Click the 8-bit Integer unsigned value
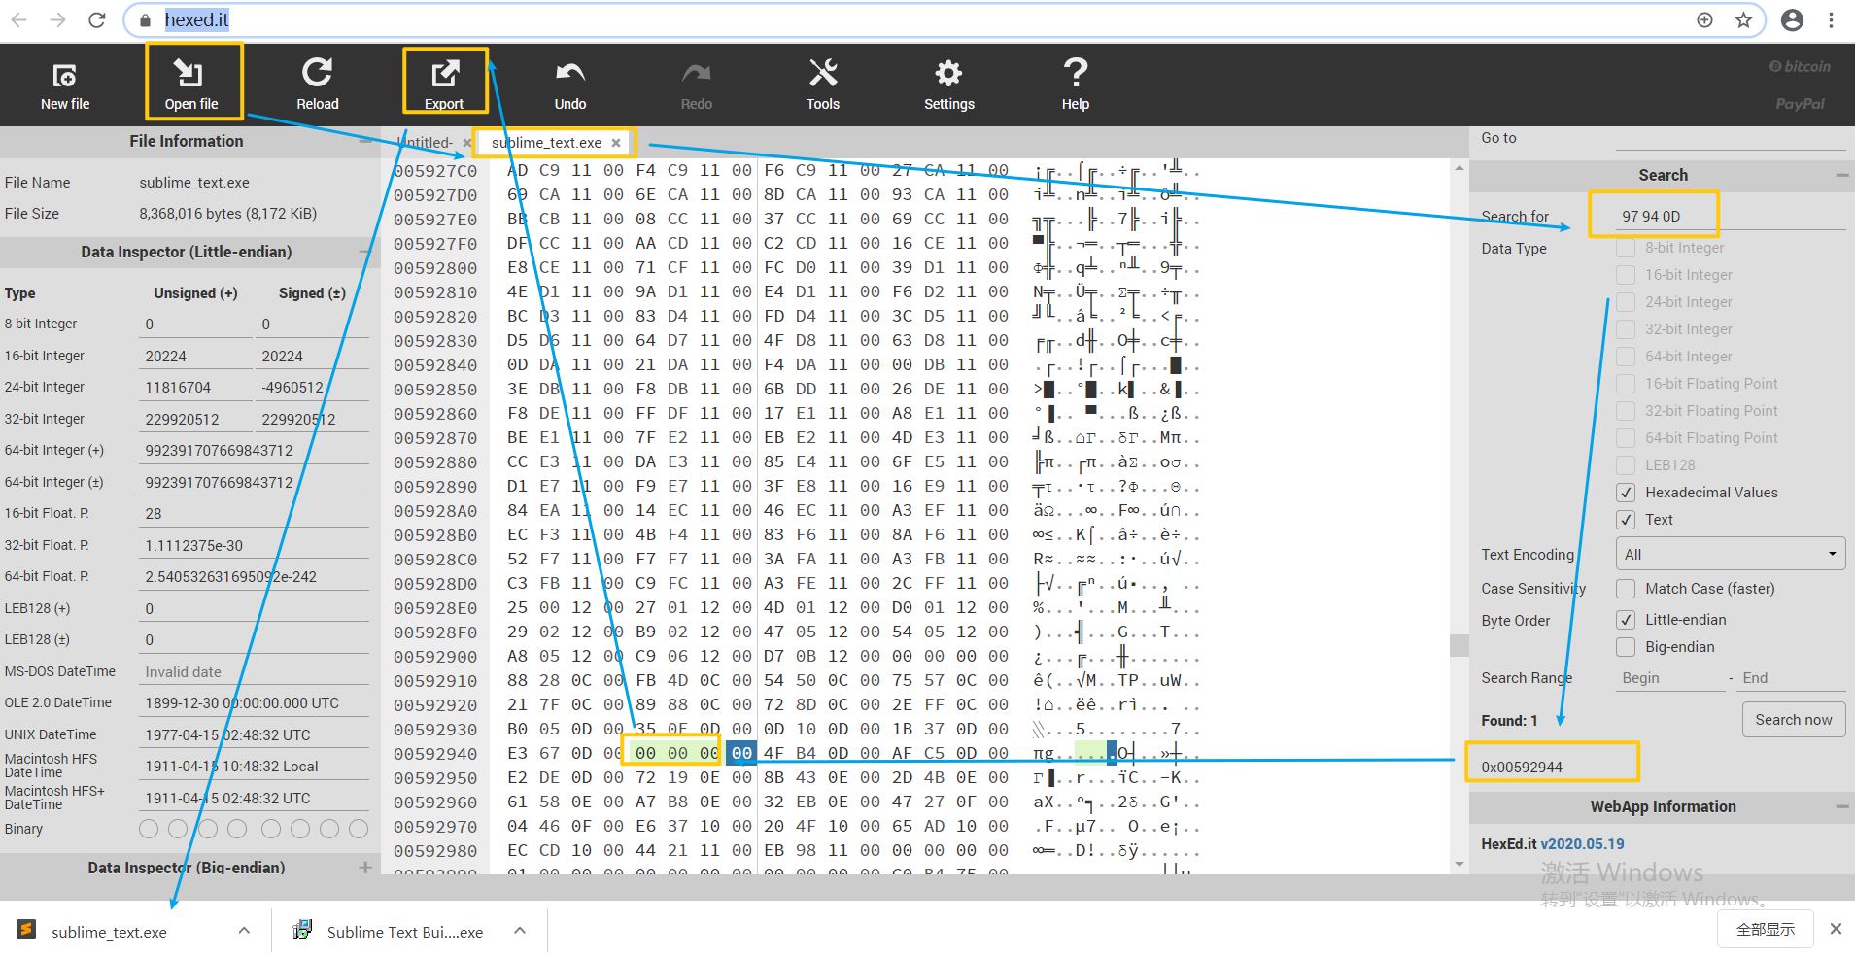1855x956 pixels. coord(195,324)
